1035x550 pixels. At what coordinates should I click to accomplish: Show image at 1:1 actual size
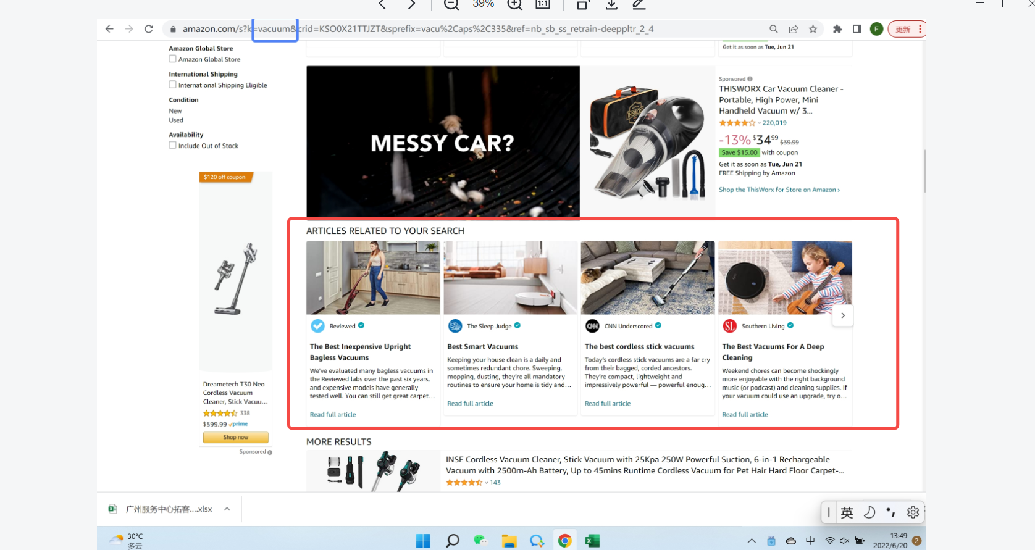[543, 4]
